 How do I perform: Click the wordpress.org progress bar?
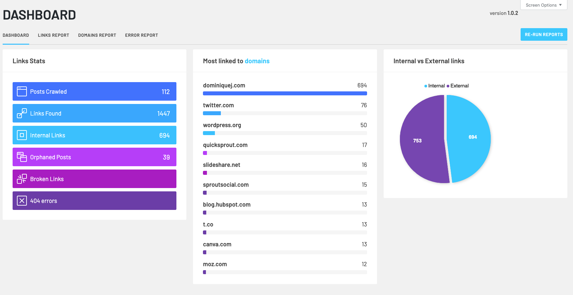point(285,133)
